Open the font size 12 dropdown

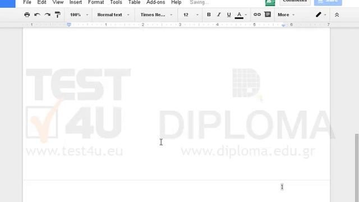[x=191, y=15]
